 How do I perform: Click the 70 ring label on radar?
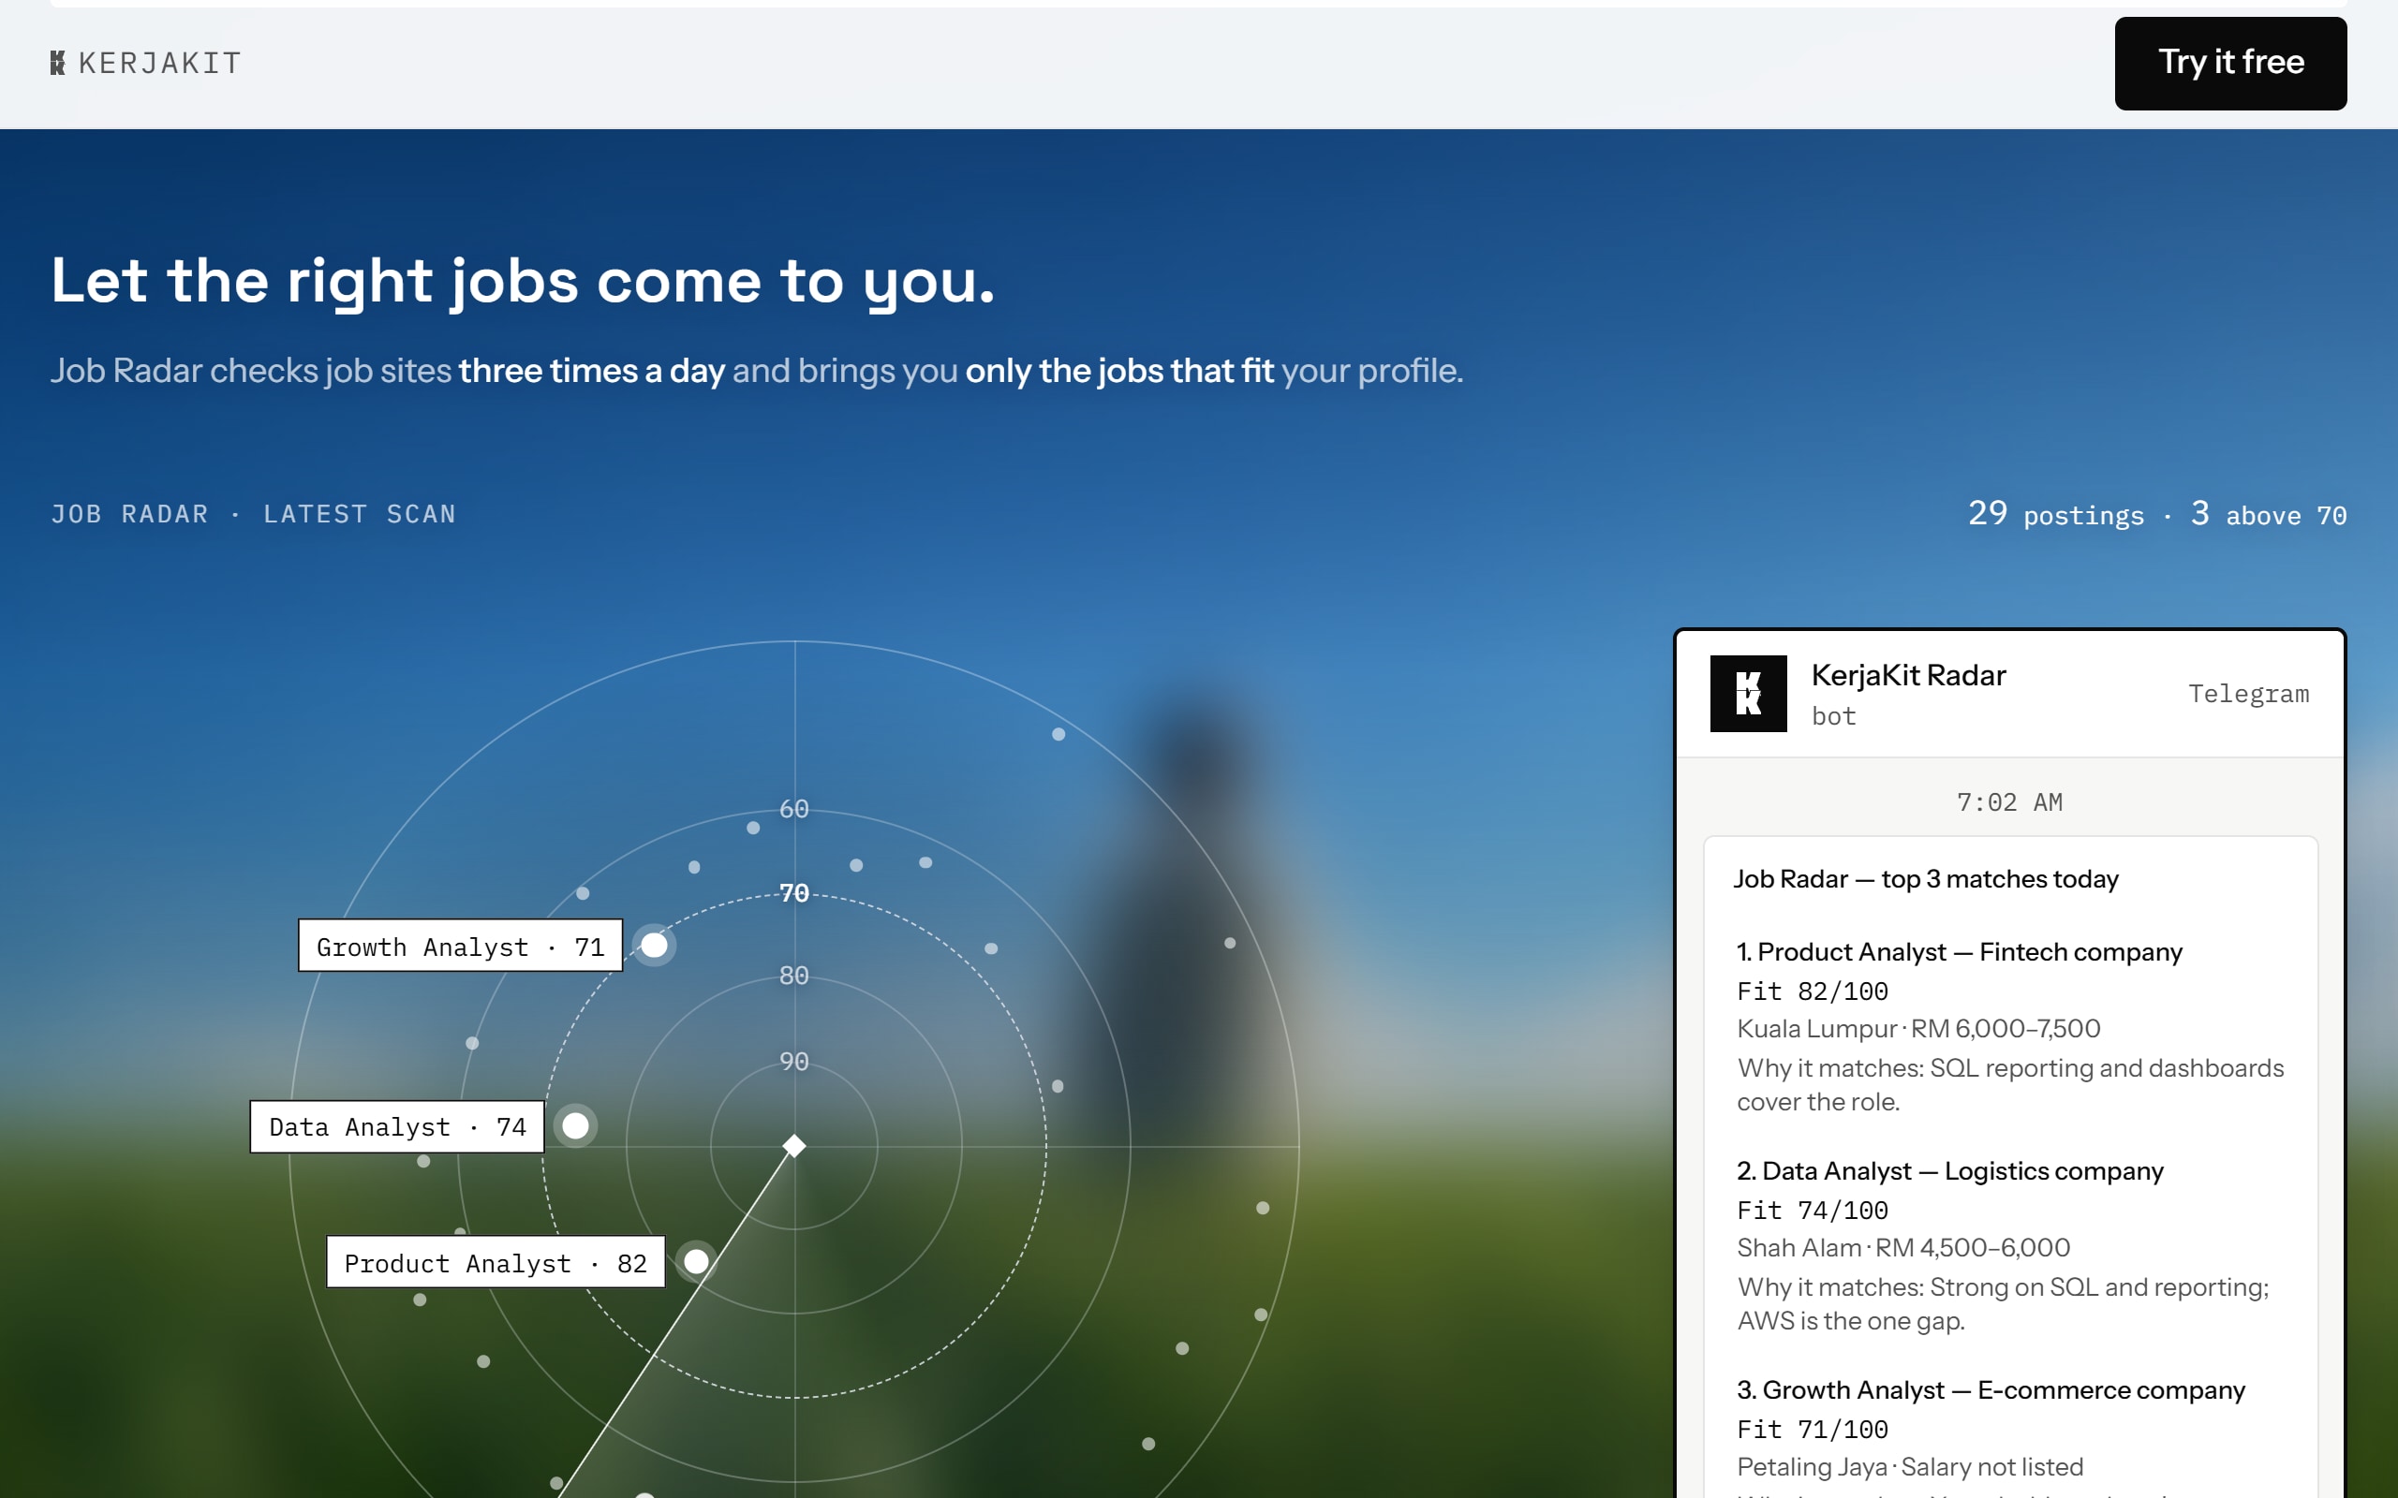[794, 892]
